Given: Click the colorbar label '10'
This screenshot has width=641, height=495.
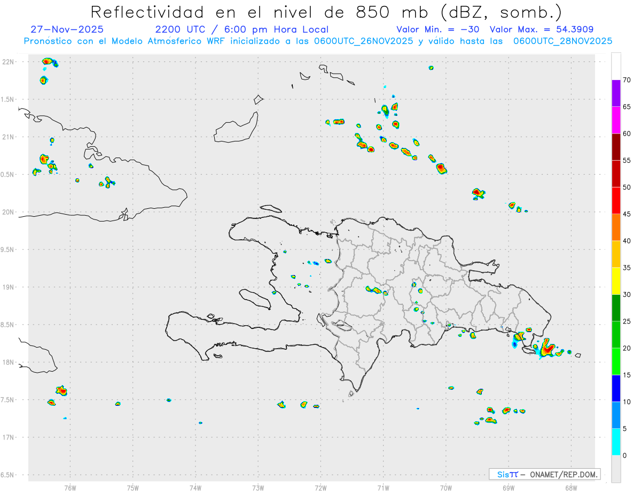Looking at the screenshot, I should click(x=627, y=402).
